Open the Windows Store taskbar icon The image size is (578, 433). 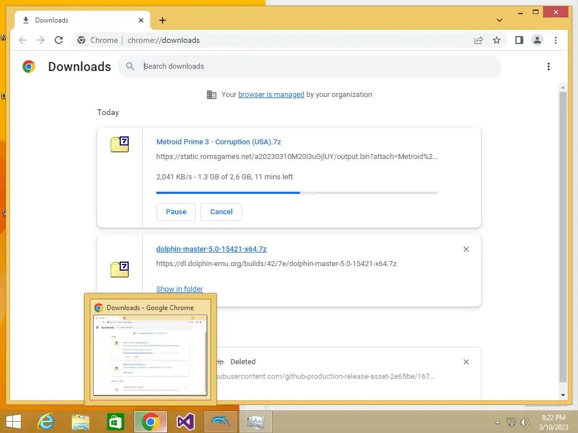pos(115,422)
